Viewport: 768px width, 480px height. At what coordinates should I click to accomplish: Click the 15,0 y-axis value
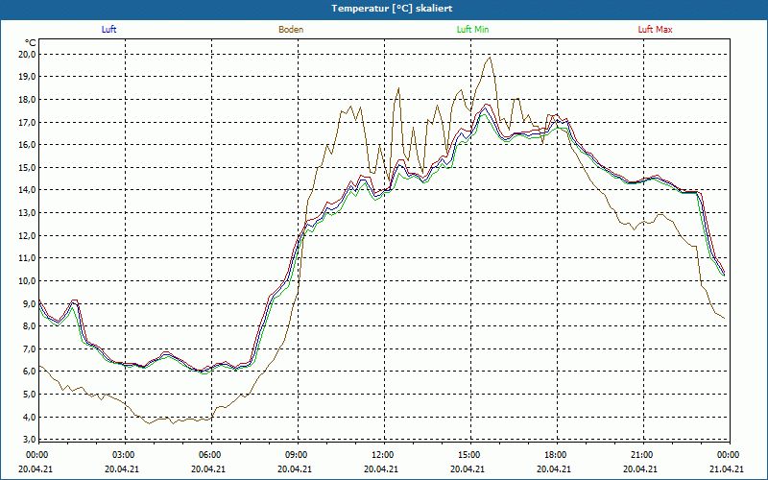pos(28,167)
